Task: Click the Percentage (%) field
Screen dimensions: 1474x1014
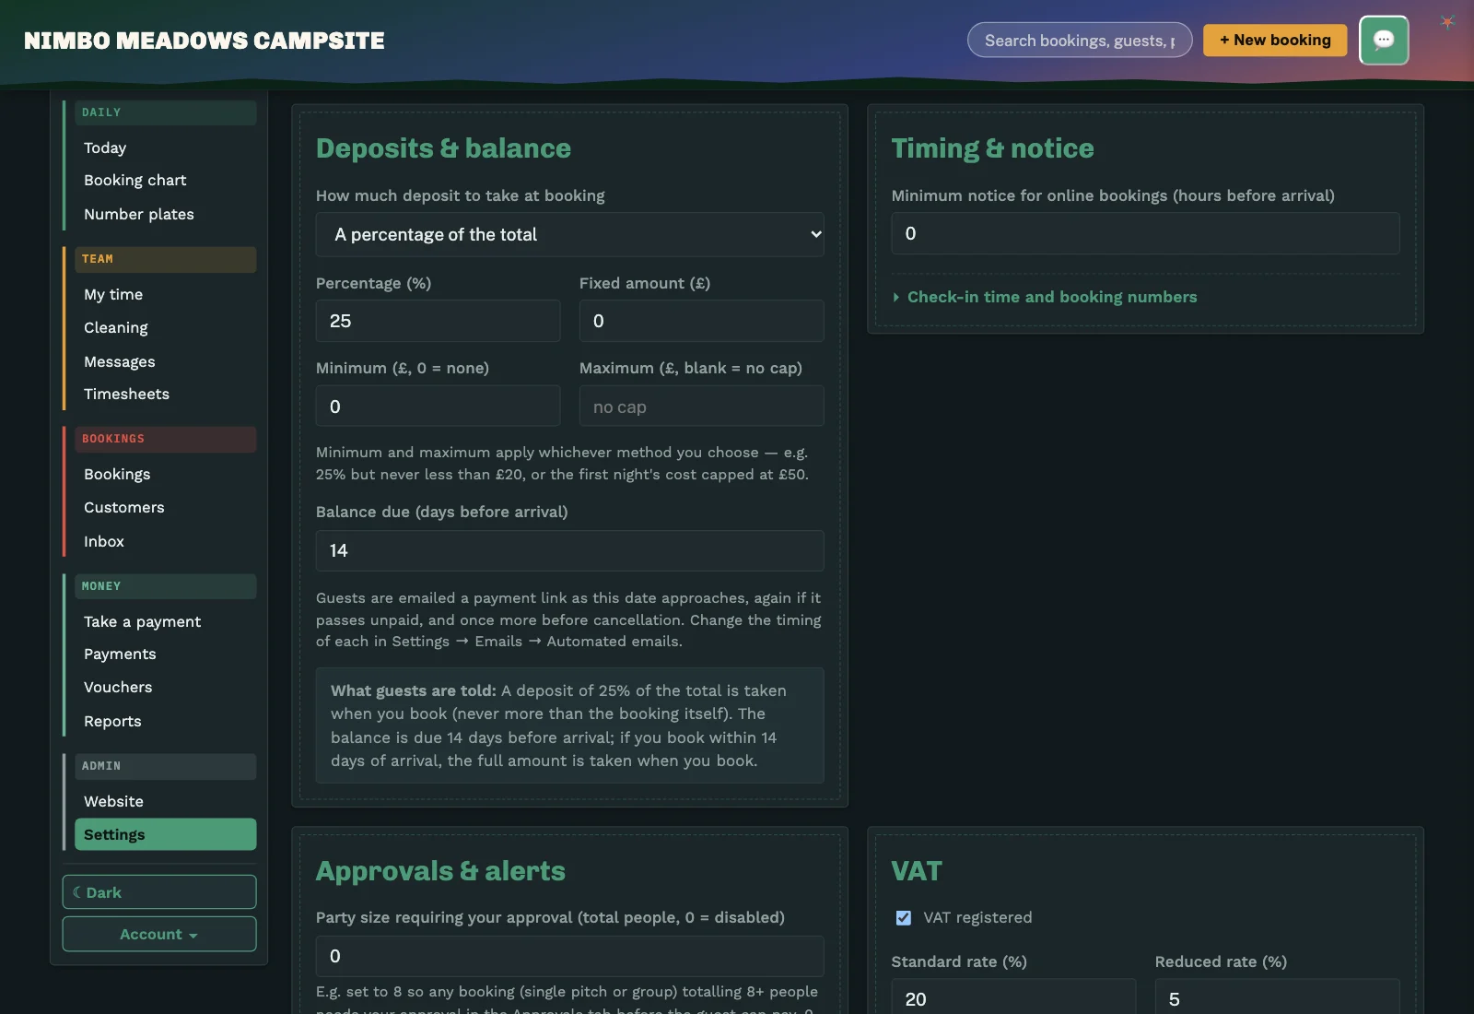Action: point(438,321)
